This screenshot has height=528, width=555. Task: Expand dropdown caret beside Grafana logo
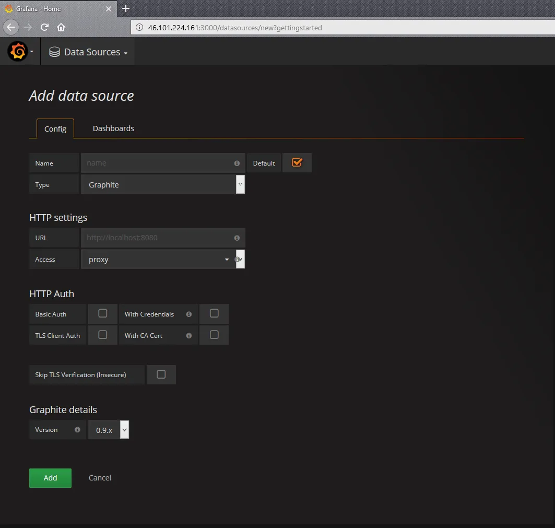coord(31,52)
